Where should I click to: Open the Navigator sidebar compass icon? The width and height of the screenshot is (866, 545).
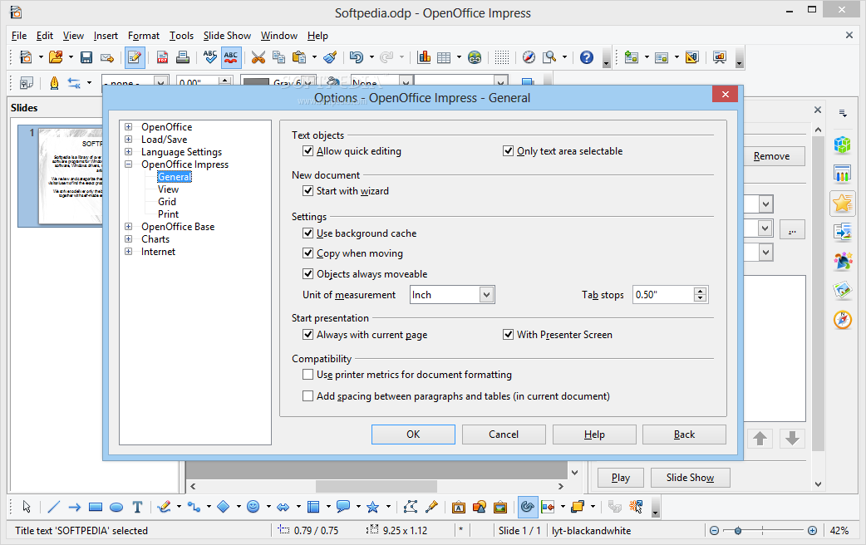tap(842, 319)
